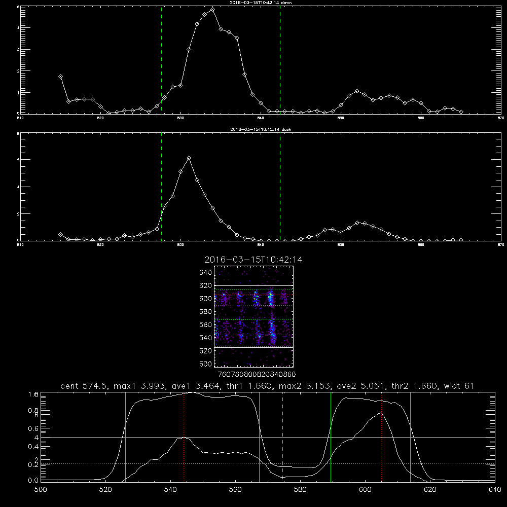Select the spectrogram x-axis label string '760780800820840860'
507x507 pixels.
coord(257,374)
